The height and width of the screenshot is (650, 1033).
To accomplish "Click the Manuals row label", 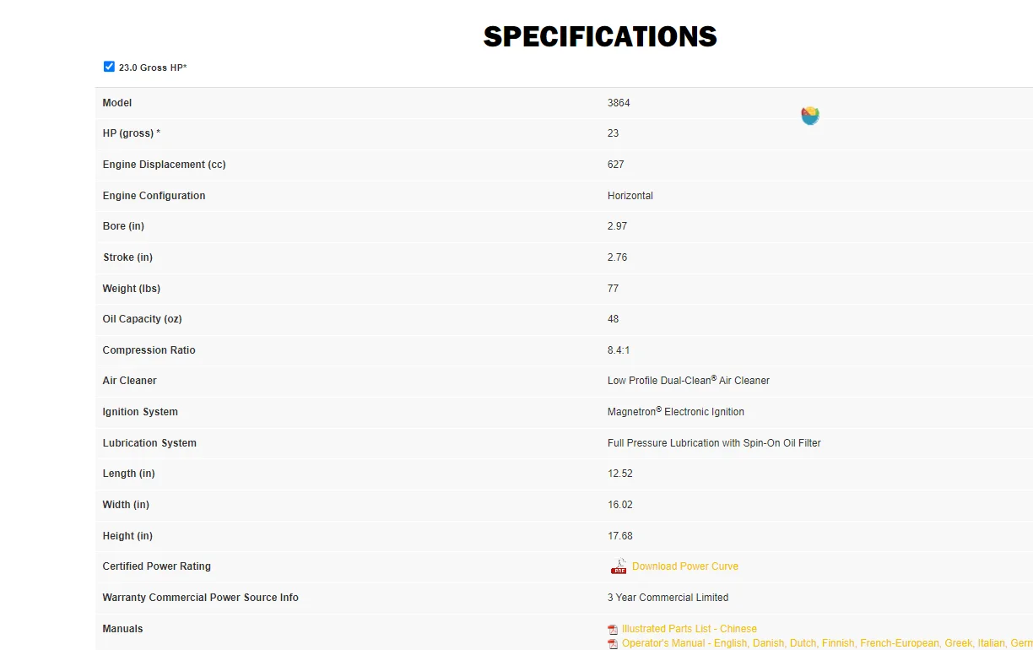I will [123, 629].
